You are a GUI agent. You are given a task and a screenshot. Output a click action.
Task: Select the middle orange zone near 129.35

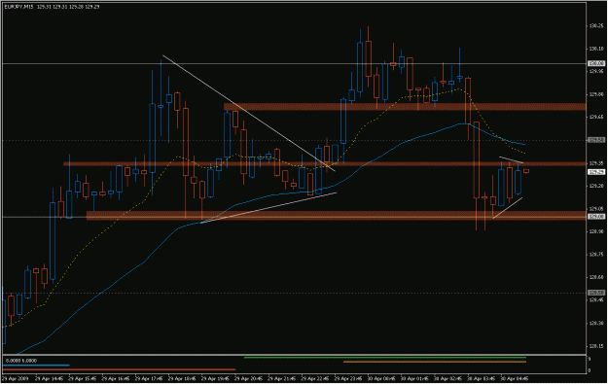click(325, 164)
